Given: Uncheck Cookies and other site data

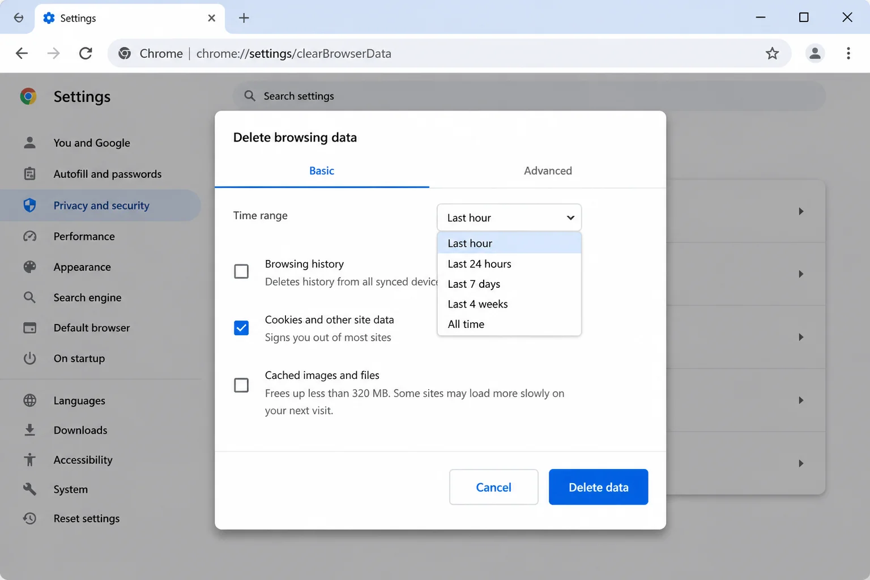Looking at the screenshot, I should (241, 328).
